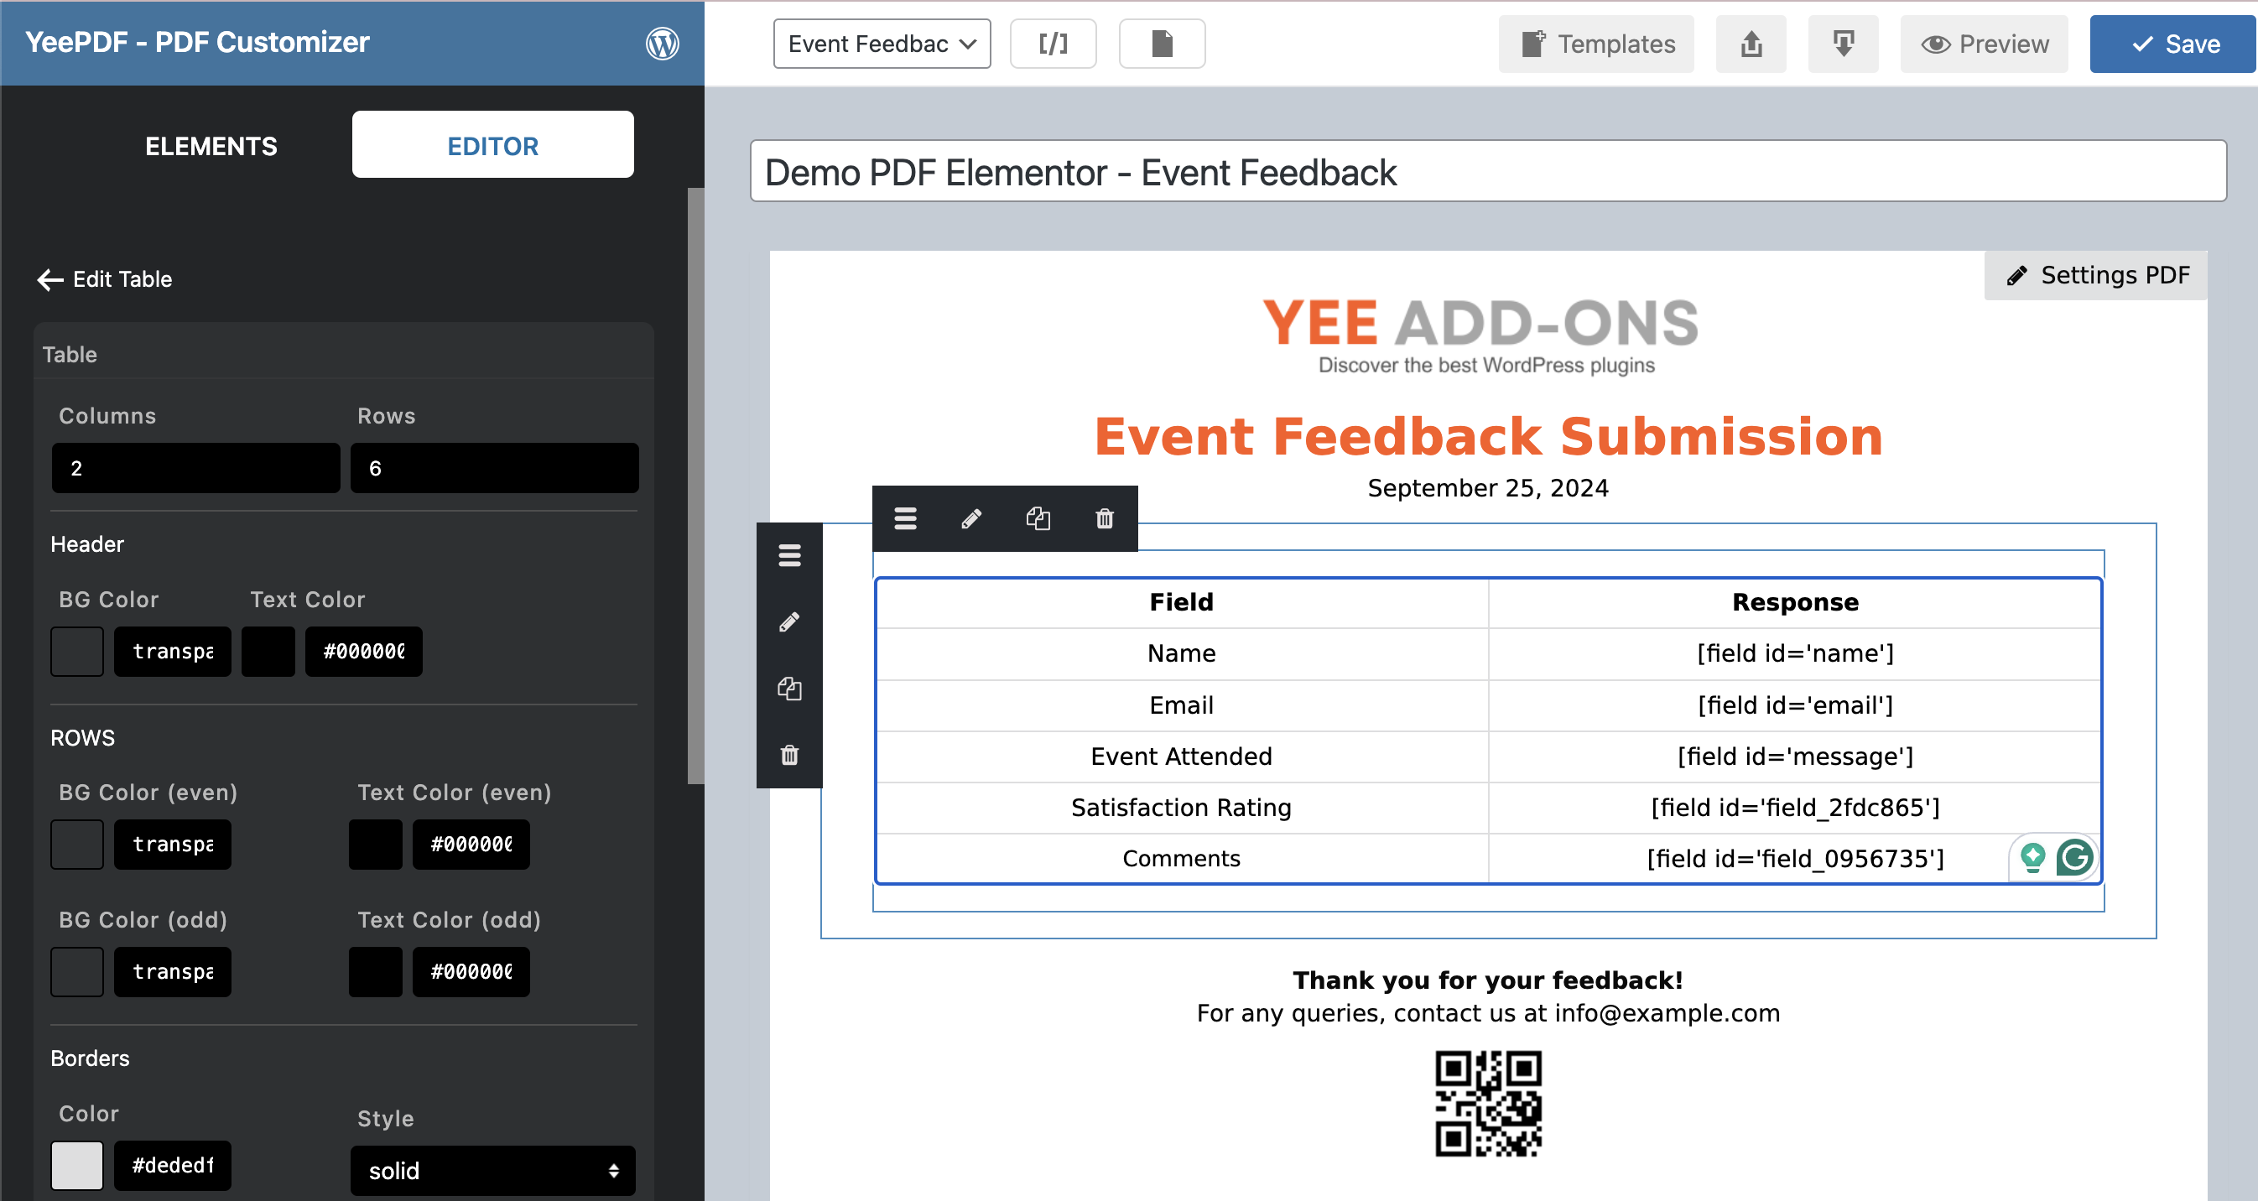Export the template using the upload icon
Screen dimensions: 2258x1201
tap(1751, 43)
